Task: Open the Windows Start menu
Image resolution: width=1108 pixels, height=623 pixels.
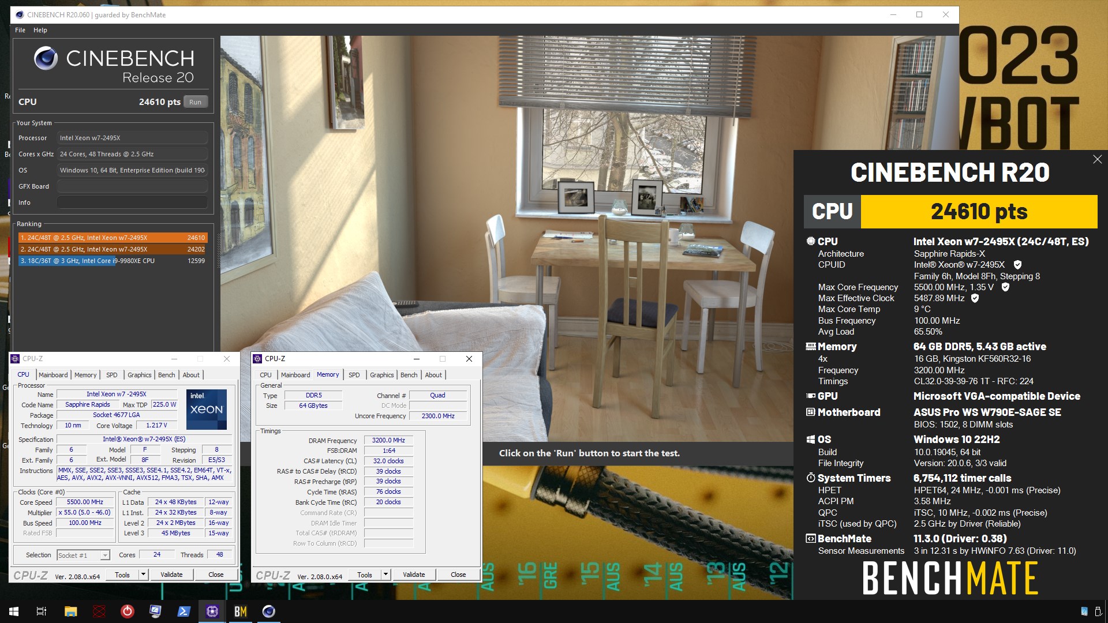Action: (14, 611)
